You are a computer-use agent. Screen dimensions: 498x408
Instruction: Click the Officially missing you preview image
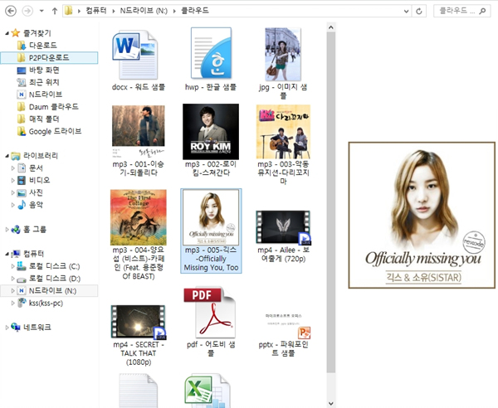422,215
